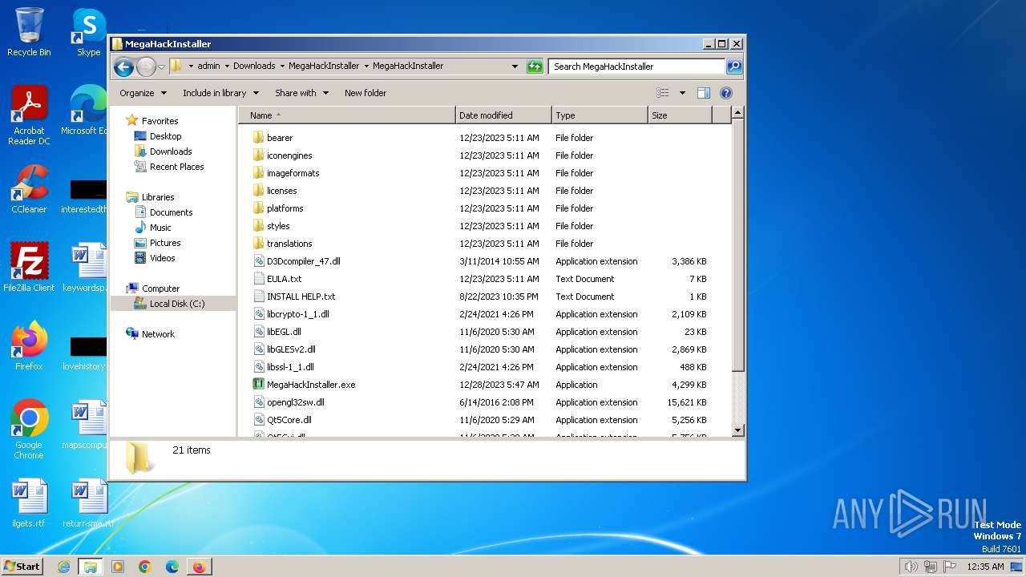Select the MegaHackInstaller.exe icon

tap(258, 385)
